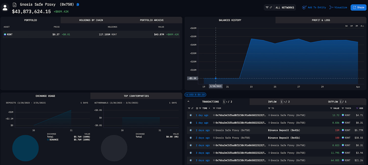Click the RDNT token icon in portfolio

coord(5,34)
